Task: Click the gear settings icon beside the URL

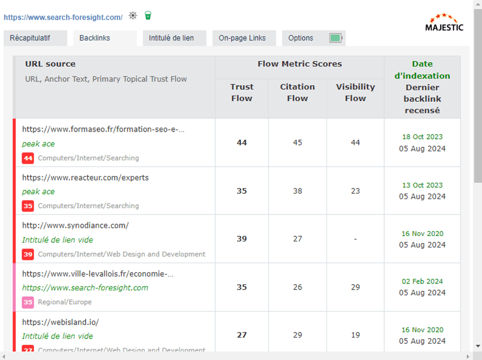Action: 133,16
